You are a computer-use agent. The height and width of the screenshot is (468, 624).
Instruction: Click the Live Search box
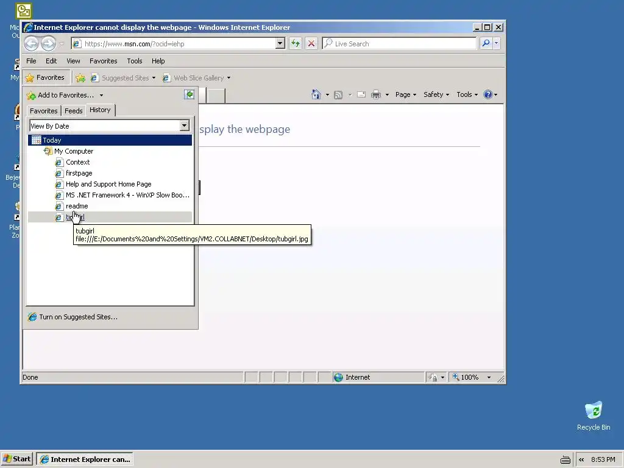pyautogui.click(x=399, y=43)
